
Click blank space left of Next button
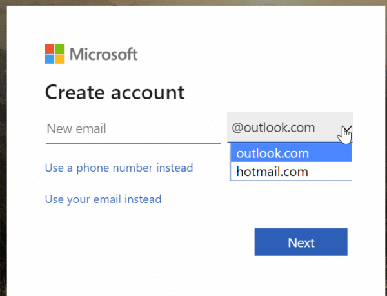161,242
